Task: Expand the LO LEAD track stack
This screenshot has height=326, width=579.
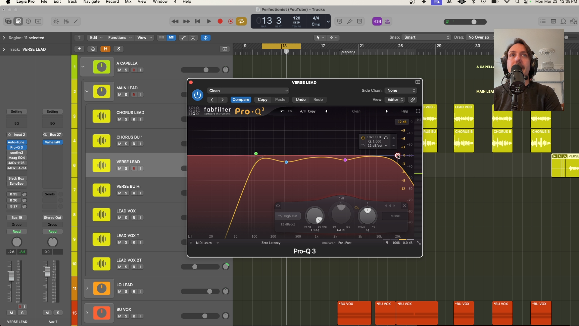Action: tap(87, 288)
